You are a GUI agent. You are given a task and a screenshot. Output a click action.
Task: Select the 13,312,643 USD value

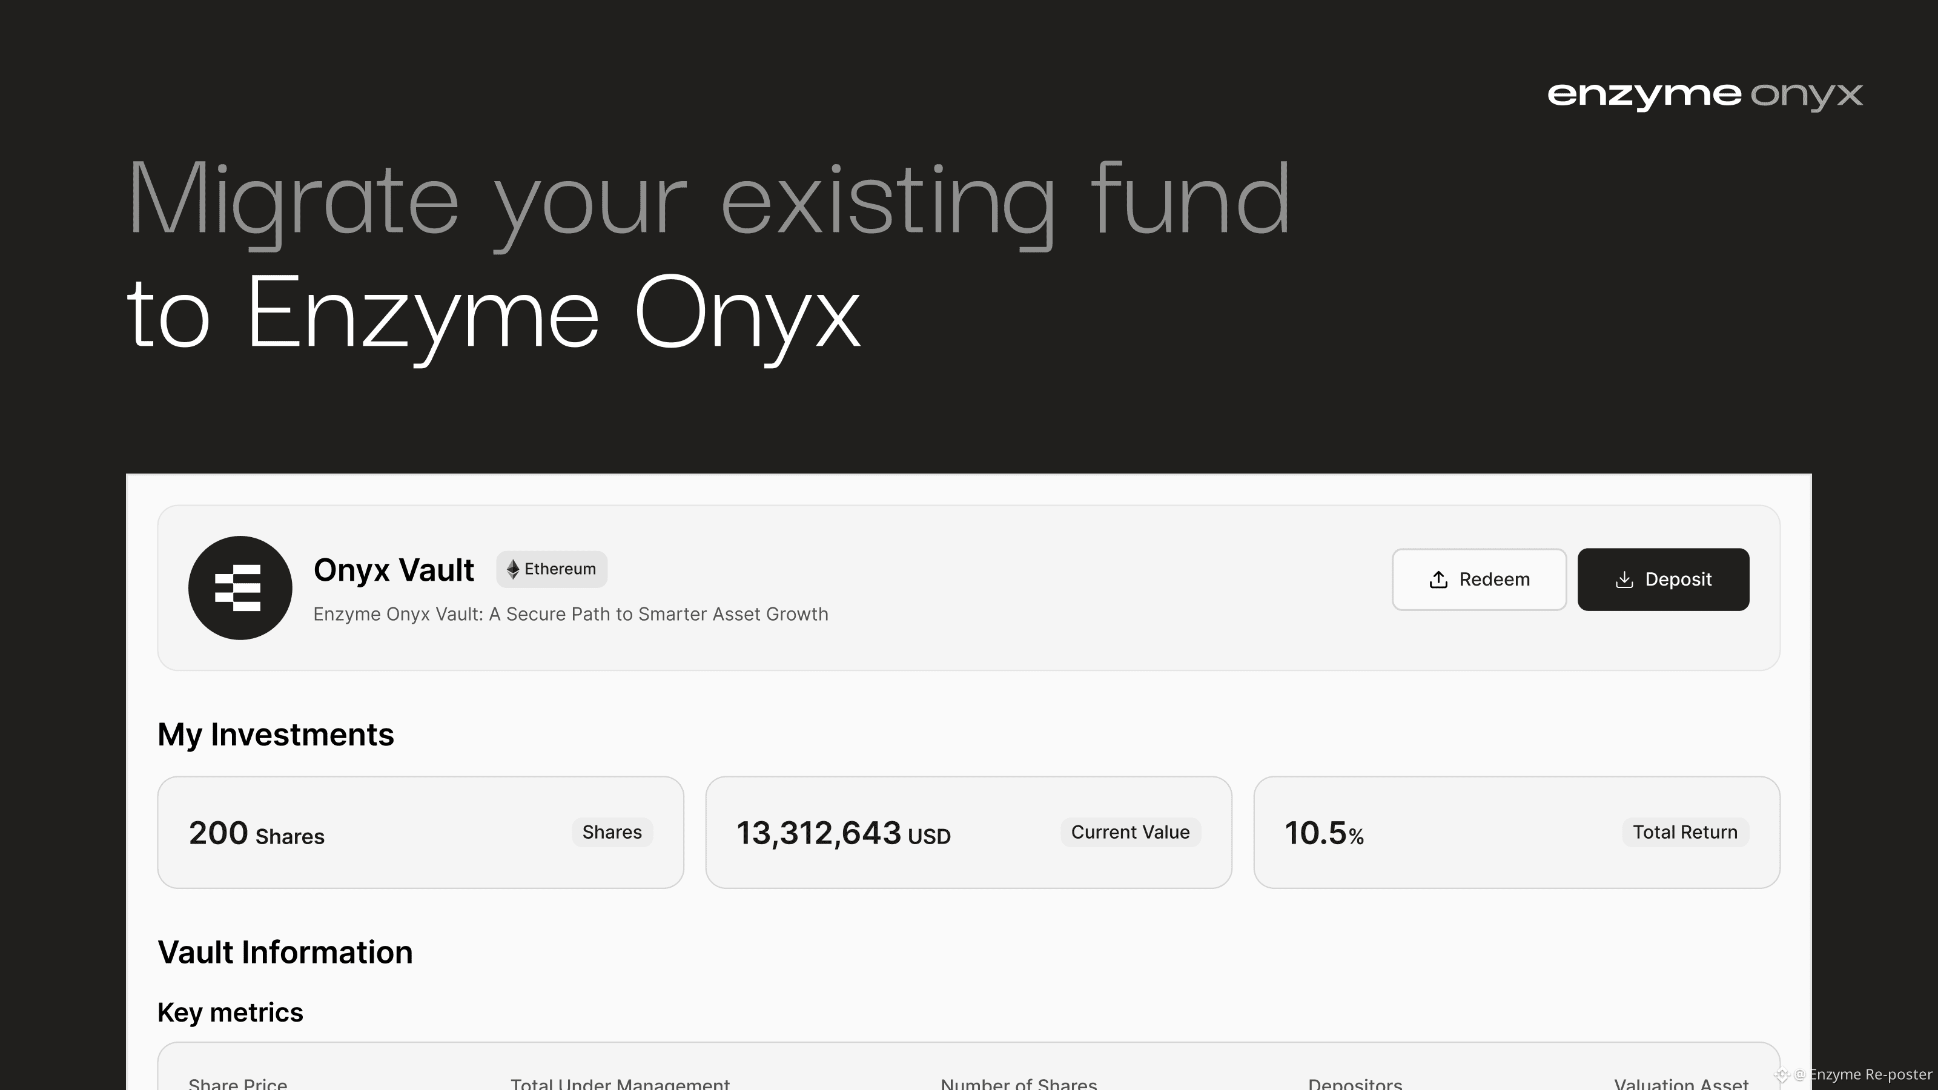point(844,833)
